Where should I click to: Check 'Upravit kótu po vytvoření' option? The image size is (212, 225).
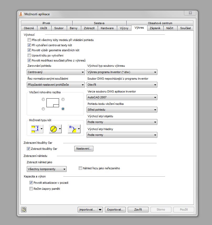point(29,55)
